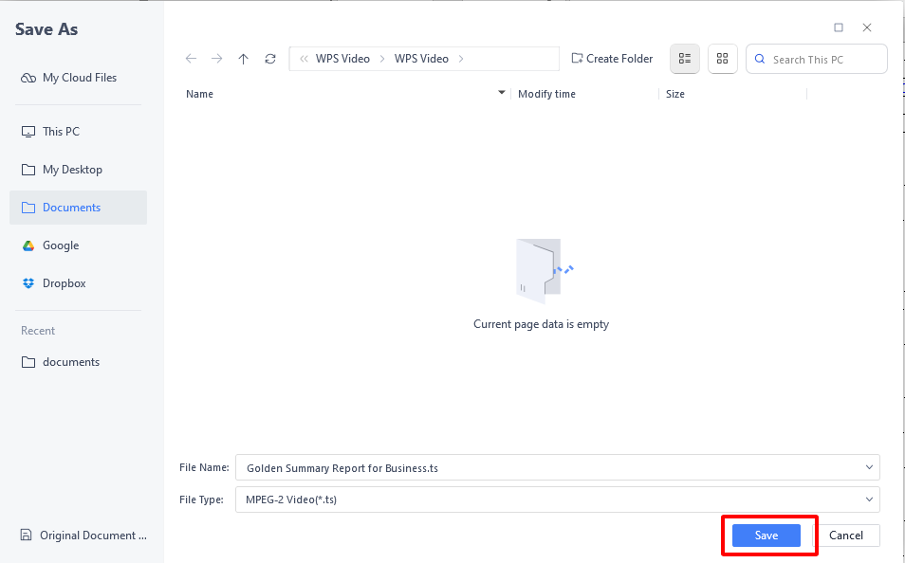905x563 pixels.
Task: Navigate up to the parent folder
Action: coord(243,58)
